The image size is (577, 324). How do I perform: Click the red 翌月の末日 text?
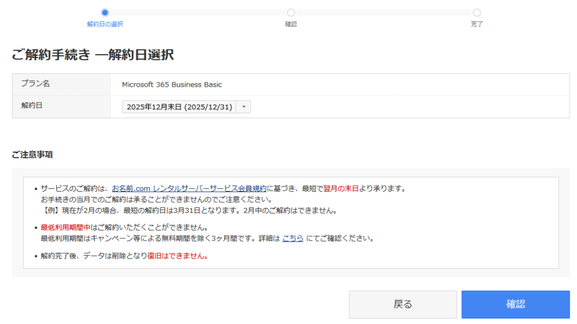pos(341,188)
